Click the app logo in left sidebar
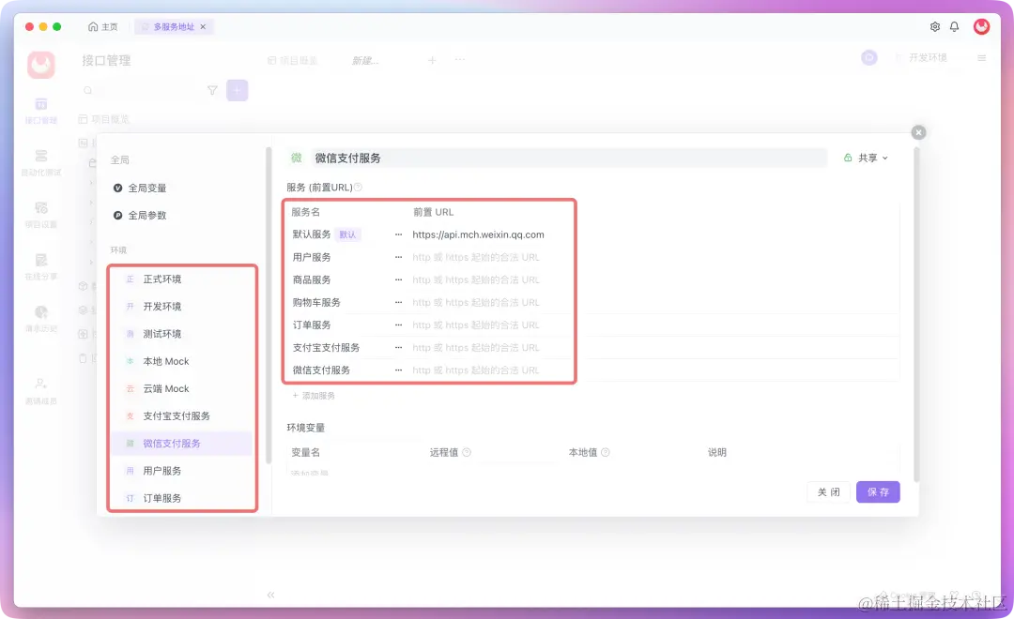Screen dimensions: 1014x619 coord(40,65)
